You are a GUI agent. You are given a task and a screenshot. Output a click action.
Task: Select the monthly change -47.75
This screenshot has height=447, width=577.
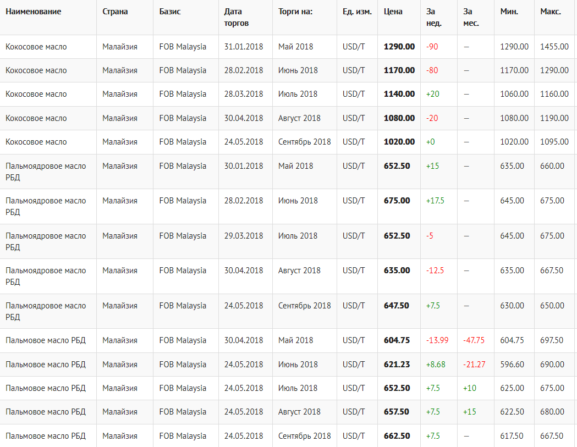[474, 340]
